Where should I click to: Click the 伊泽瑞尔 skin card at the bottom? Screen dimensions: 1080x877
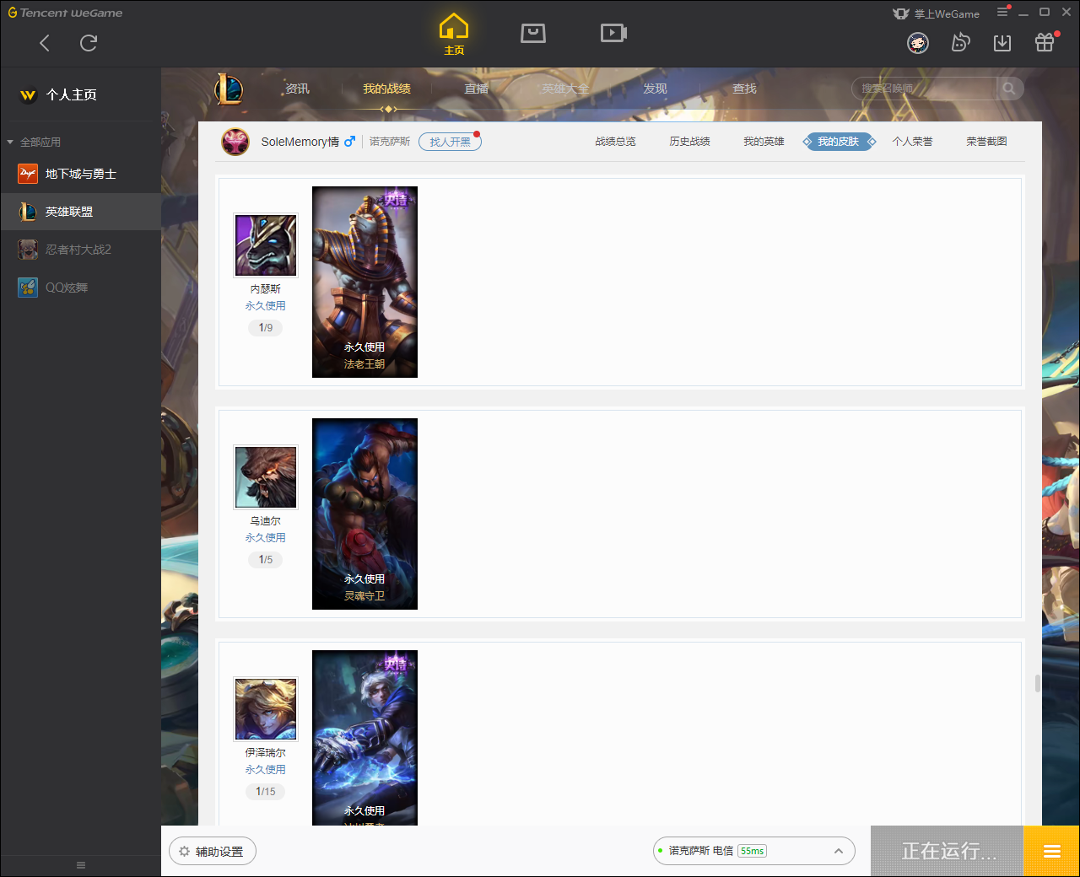point(365,738)
